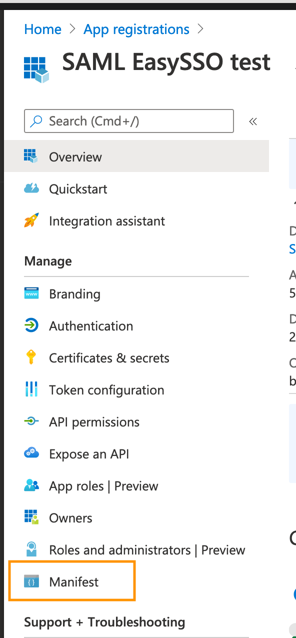
Task: Click the Token configuration bars icon
Action: pos(31,389)
